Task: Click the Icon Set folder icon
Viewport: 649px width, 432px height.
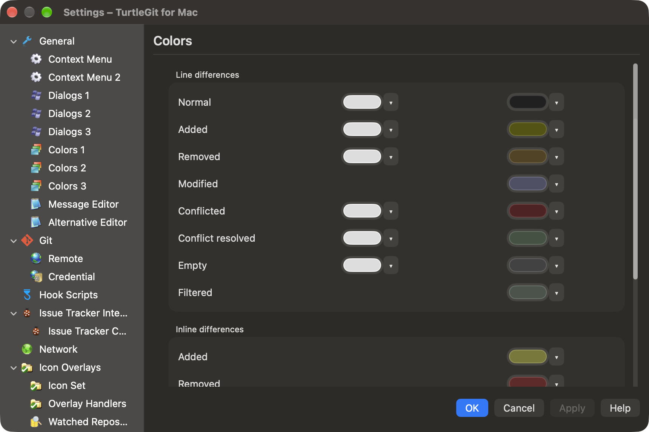Action: click(x=36, y=385)
